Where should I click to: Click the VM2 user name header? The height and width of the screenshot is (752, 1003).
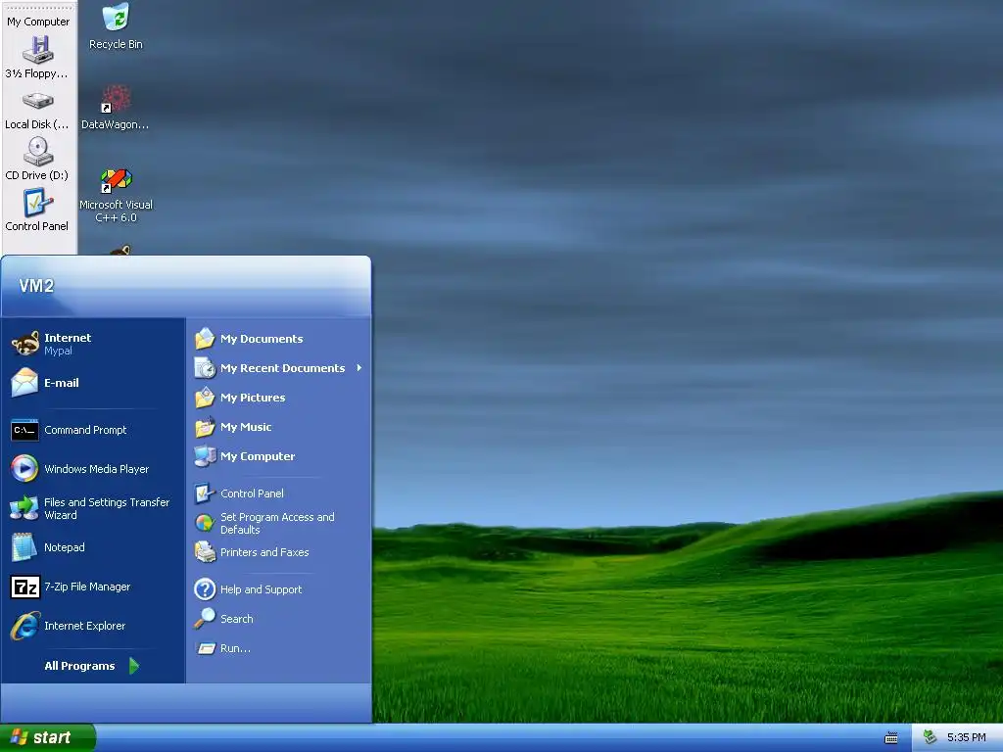36,285
